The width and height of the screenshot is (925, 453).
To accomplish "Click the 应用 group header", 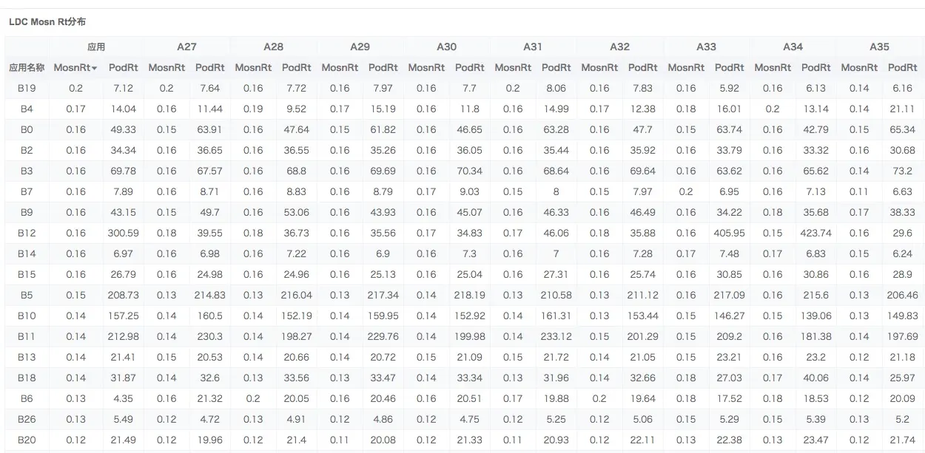I will click(96, 47).
